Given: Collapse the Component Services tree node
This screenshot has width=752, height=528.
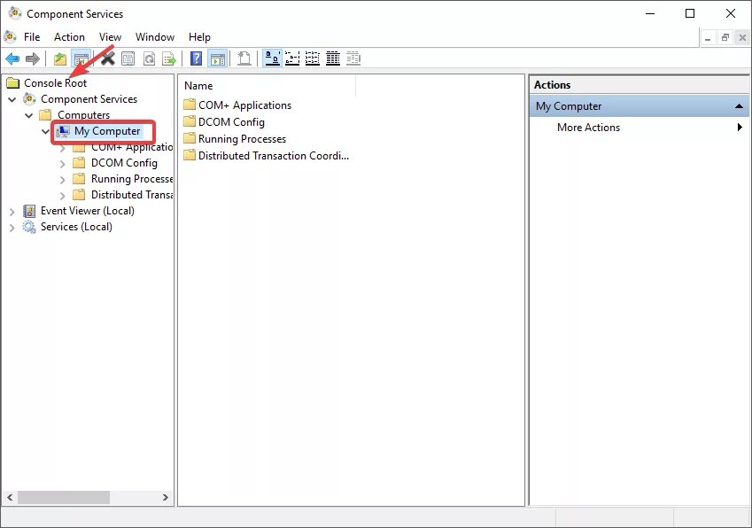Looking at the screenshot, I should tap(12, 100).
